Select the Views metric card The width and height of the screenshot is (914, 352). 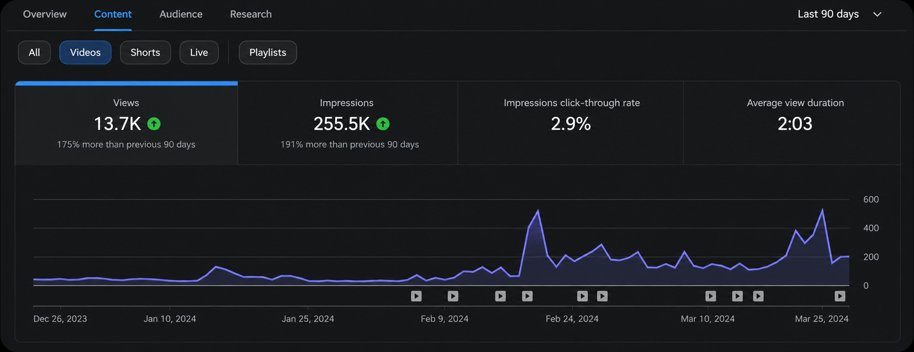(126, 123)
